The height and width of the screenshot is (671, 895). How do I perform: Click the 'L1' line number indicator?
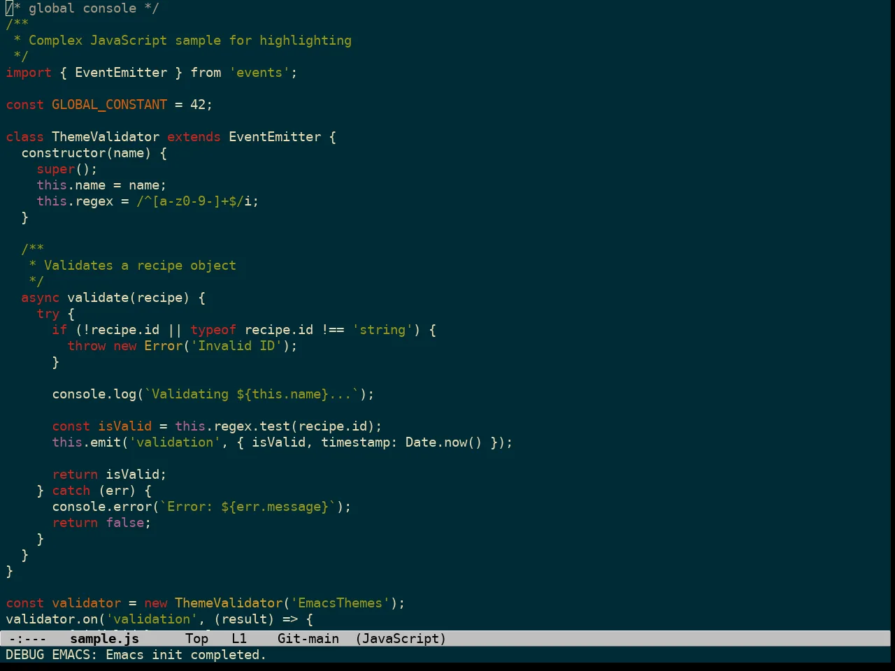click(239, 638)
